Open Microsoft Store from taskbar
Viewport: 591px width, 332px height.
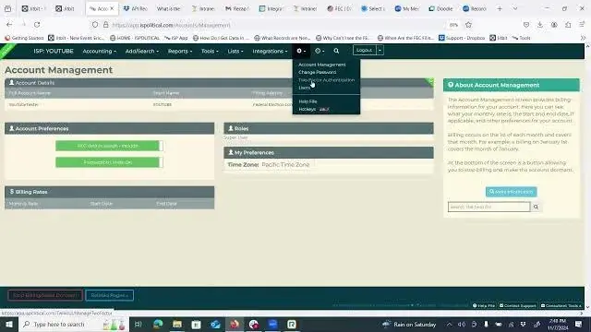click(196, 324)
